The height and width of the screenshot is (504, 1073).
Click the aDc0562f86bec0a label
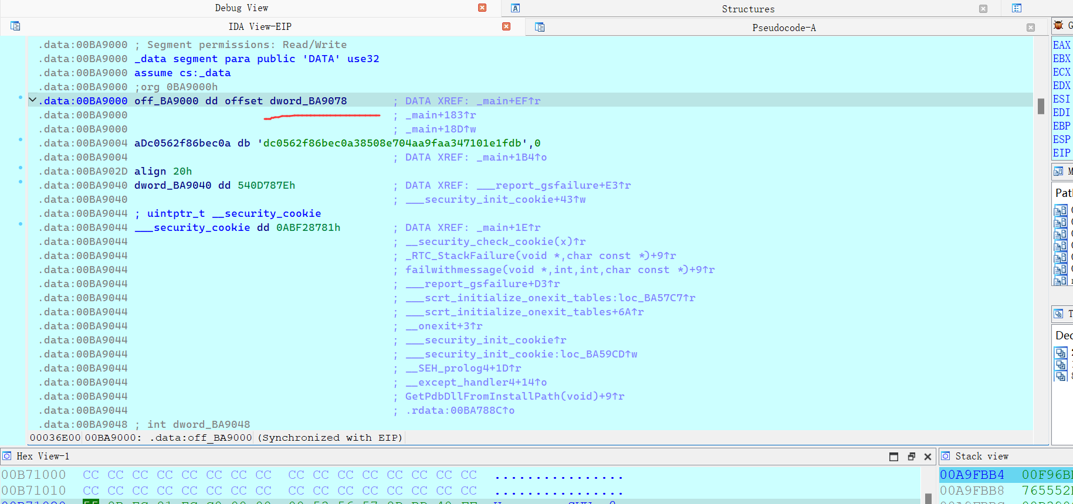[182, 143]
